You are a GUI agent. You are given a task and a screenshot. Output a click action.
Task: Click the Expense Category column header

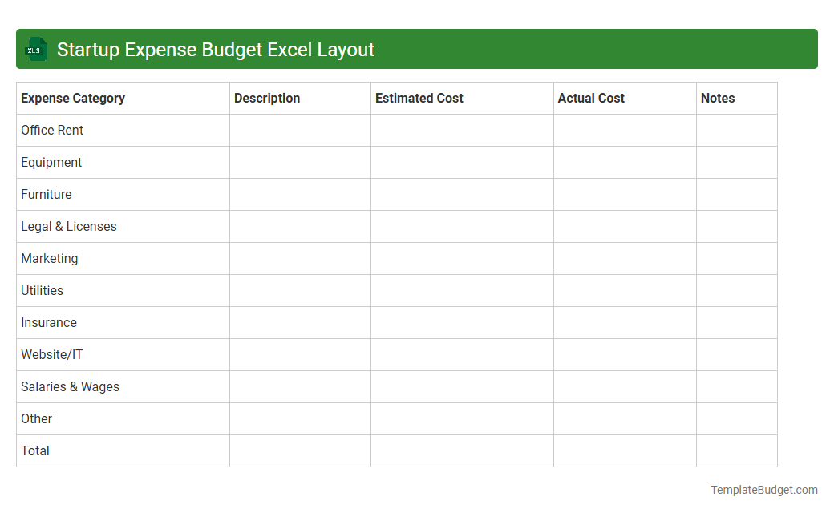72,98
